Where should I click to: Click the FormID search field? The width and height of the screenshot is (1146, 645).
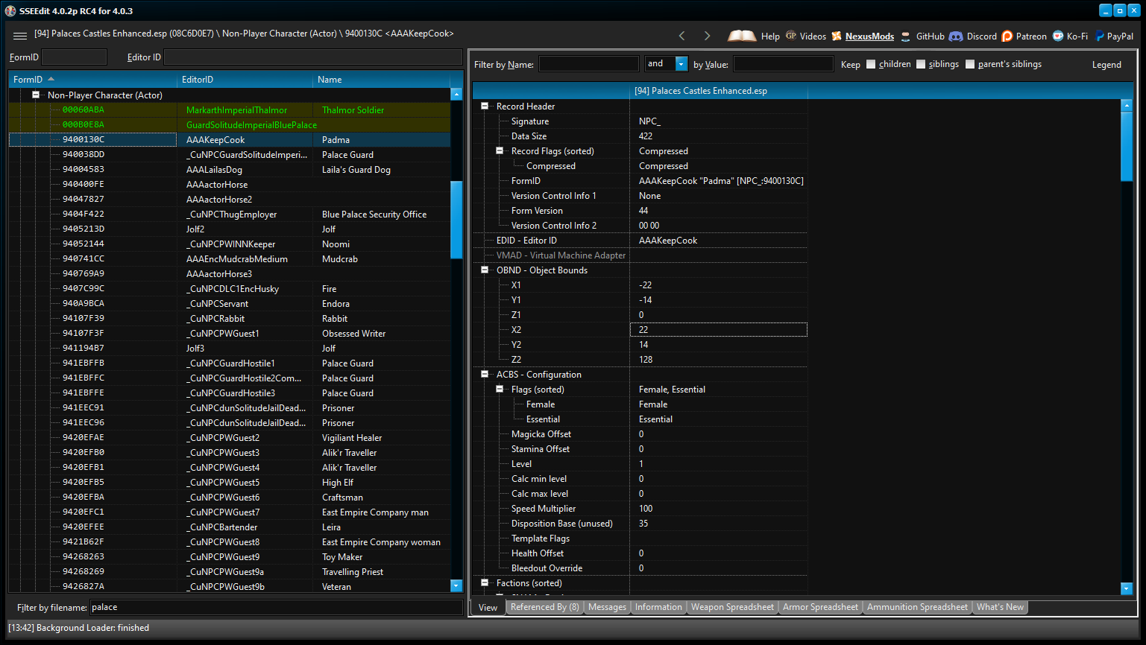tap(75, 57)
